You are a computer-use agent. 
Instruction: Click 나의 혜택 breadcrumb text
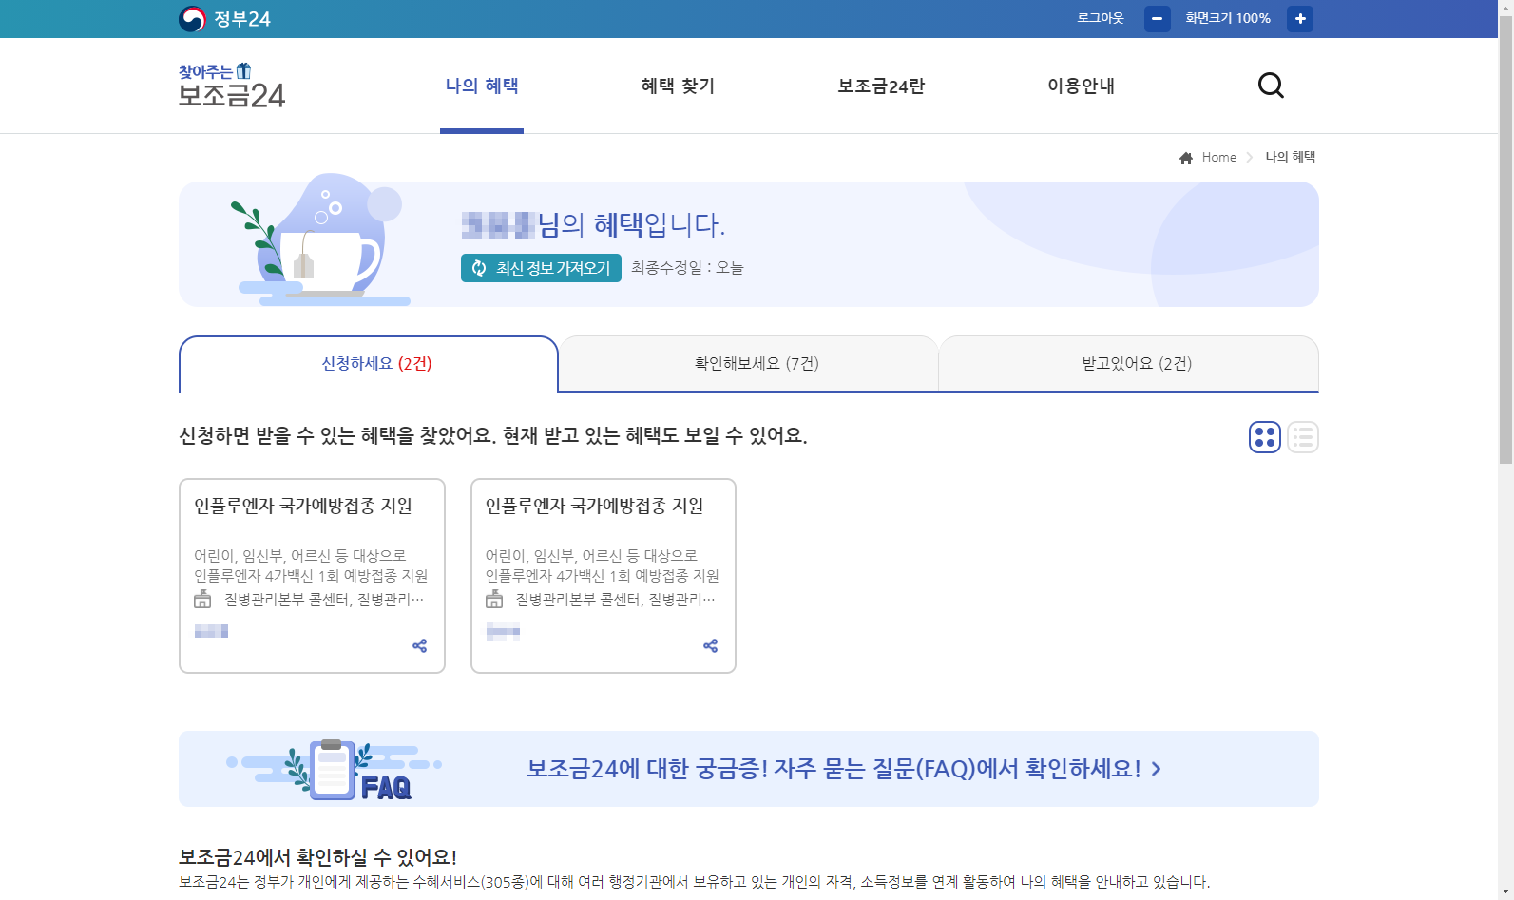(1291, 157)
